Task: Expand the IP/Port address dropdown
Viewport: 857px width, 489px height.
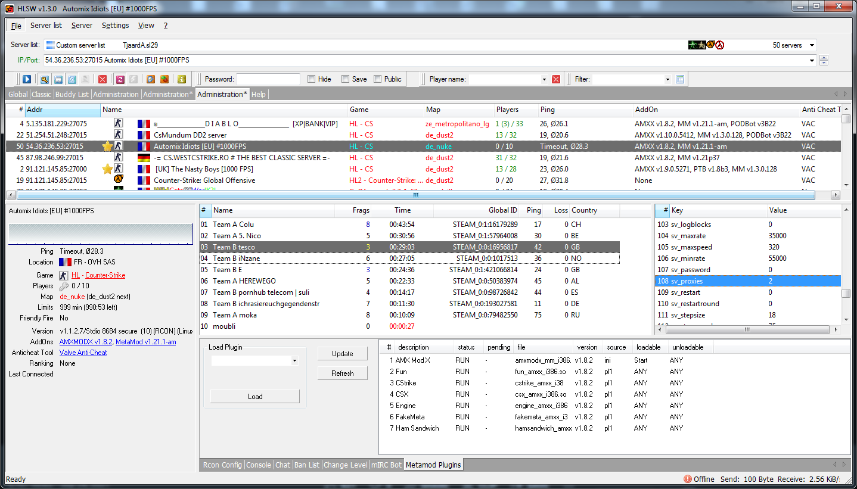Action: pyautogui.click(x=811, y=60)
